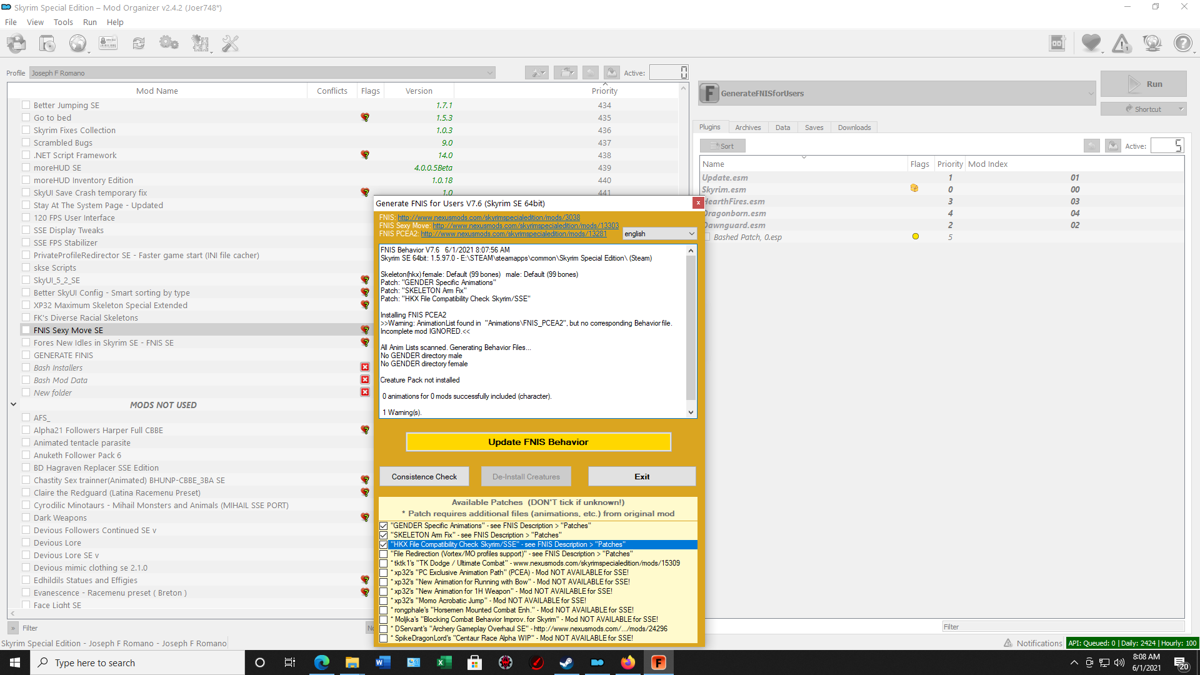The width and height of the screenshot is (1200, 675).
Task: Click the FNIS log scroll up arrow
Action: 691,251
